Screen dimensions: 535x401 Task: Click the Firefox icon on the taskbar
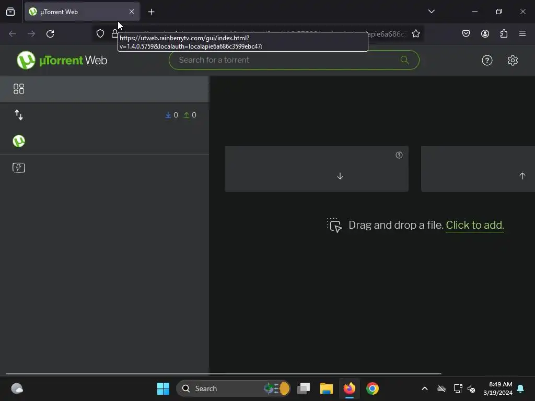[x=349, y=388]
